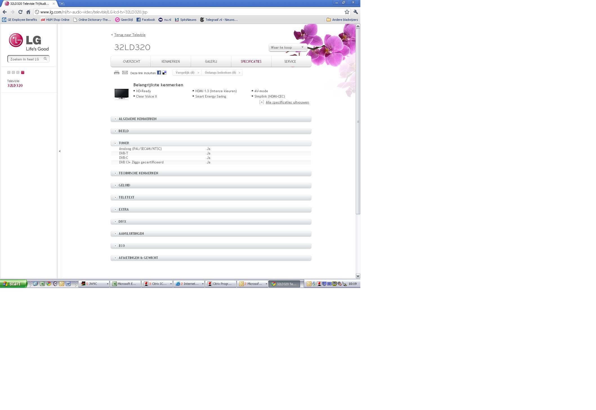Viewport: 596px width, 410px height.
Task: Go to the browser home page
Action: point(28,12)
